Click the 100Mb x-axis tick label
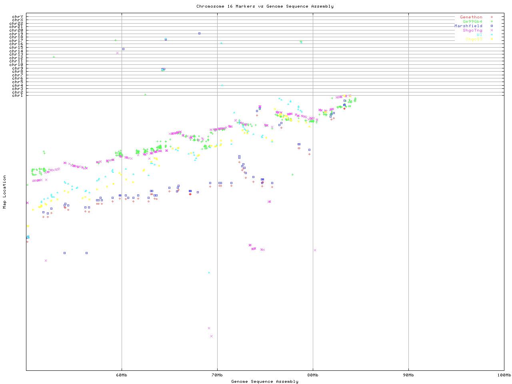 (504, 375)
